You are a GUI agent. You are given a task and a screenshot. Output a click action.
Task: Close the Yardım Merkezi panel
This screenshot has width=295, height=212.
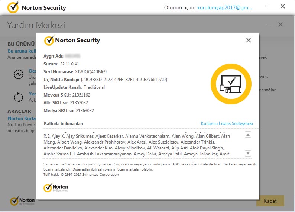tap(281, 24)
